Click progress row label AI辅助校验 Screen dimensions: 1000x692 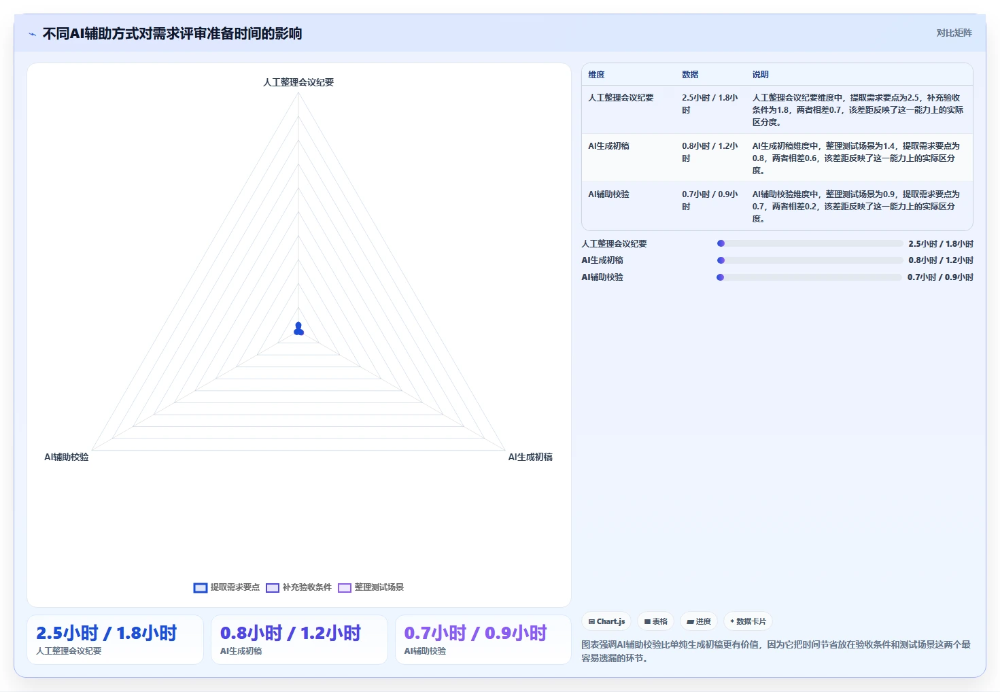point(602,277)
